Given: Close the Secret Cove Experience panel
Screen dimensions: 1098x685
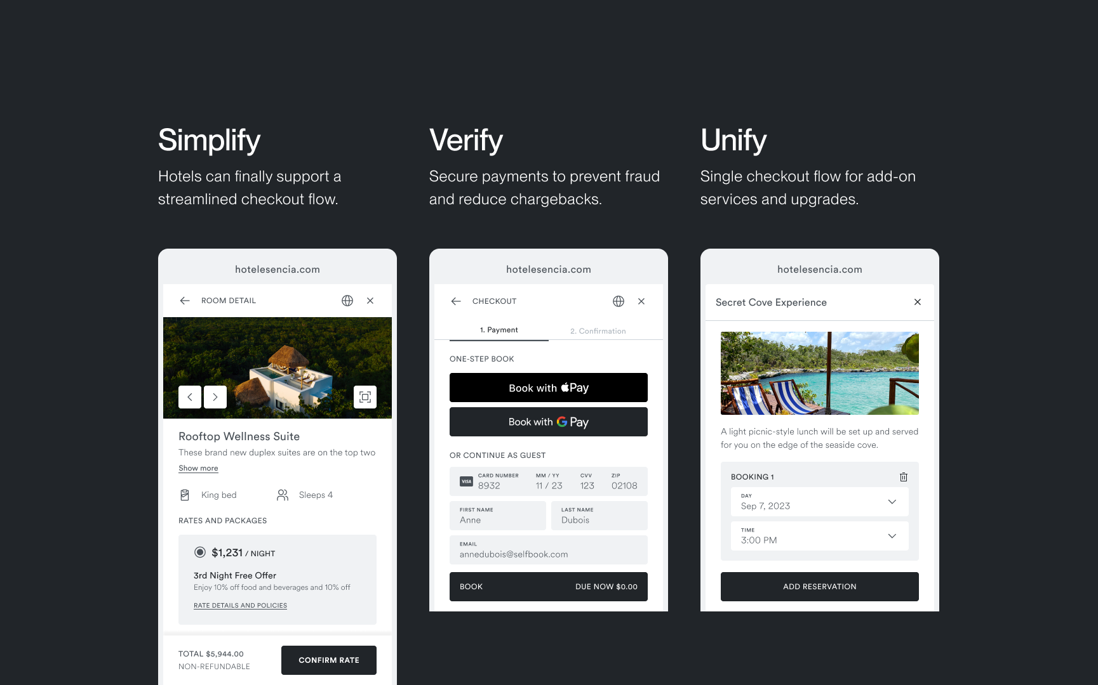Looking at the screenshot, I should pyautogui.click(x=918, y=302).
